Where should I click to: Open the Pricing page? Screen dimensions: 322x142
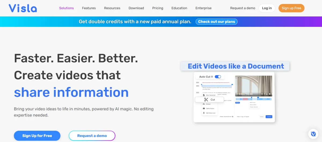coord(158,8)
